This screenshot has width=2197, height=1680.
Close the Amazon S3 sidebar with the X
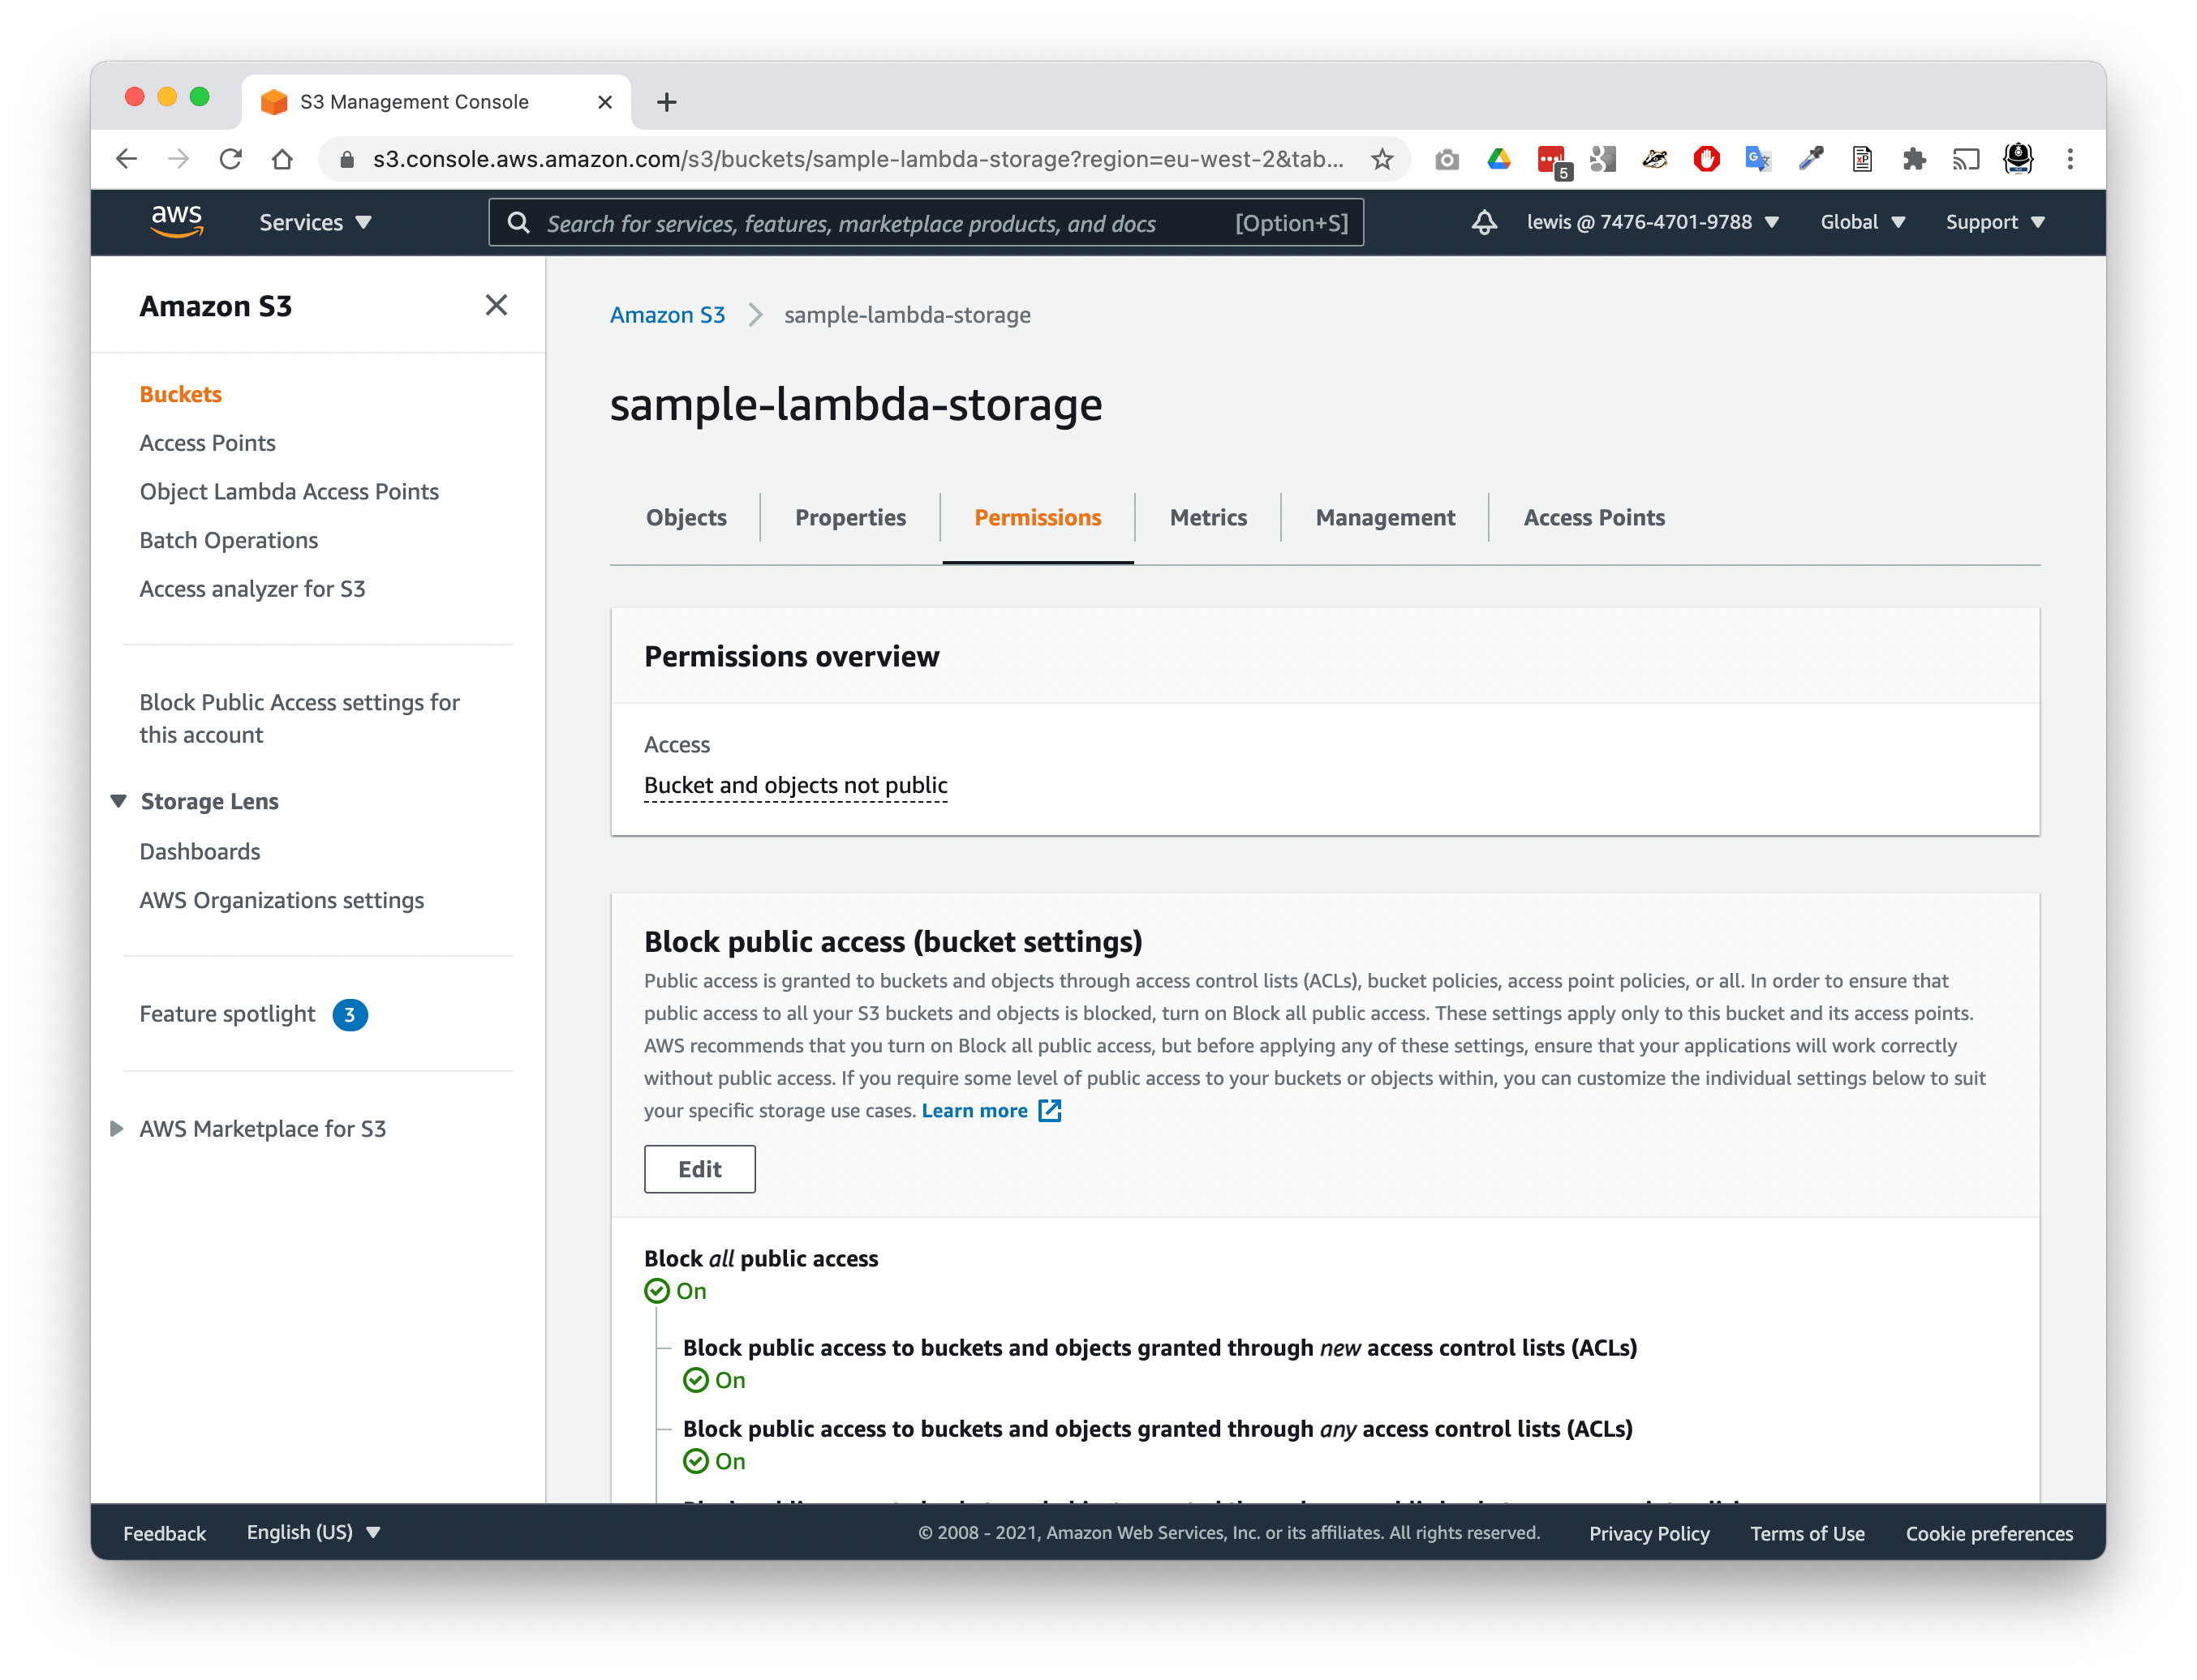click(x=497, y=305)
